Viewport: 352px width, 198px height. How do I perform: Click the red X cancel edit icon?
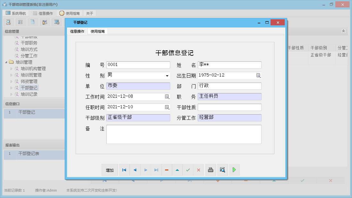coord(198,170)
